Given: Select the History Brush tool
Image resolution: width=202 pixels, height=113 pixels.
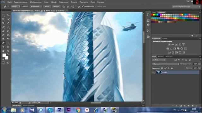Looking at the screenshot, I should (x=8, y=31).
